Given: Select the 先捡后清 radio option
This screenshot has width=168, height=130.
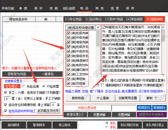Looking at the screenshot, I should point(24,86).
